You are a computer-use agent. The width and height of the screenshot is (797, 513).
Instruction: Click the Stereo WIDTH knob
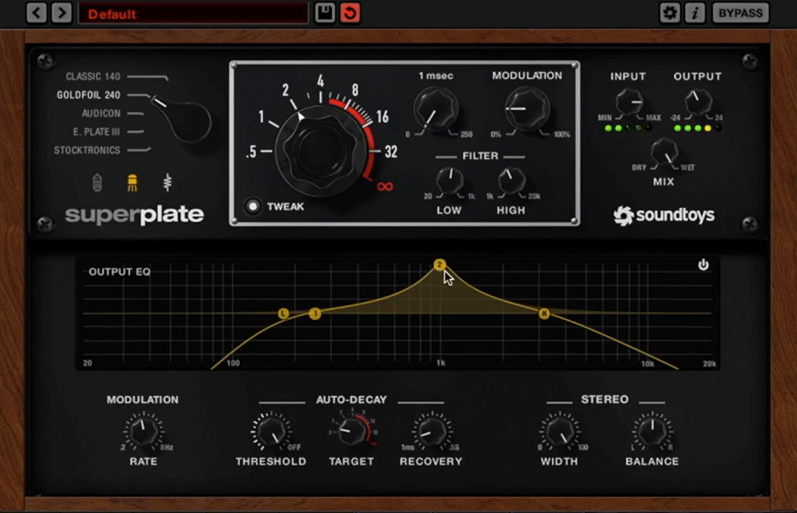coord(559,431)
